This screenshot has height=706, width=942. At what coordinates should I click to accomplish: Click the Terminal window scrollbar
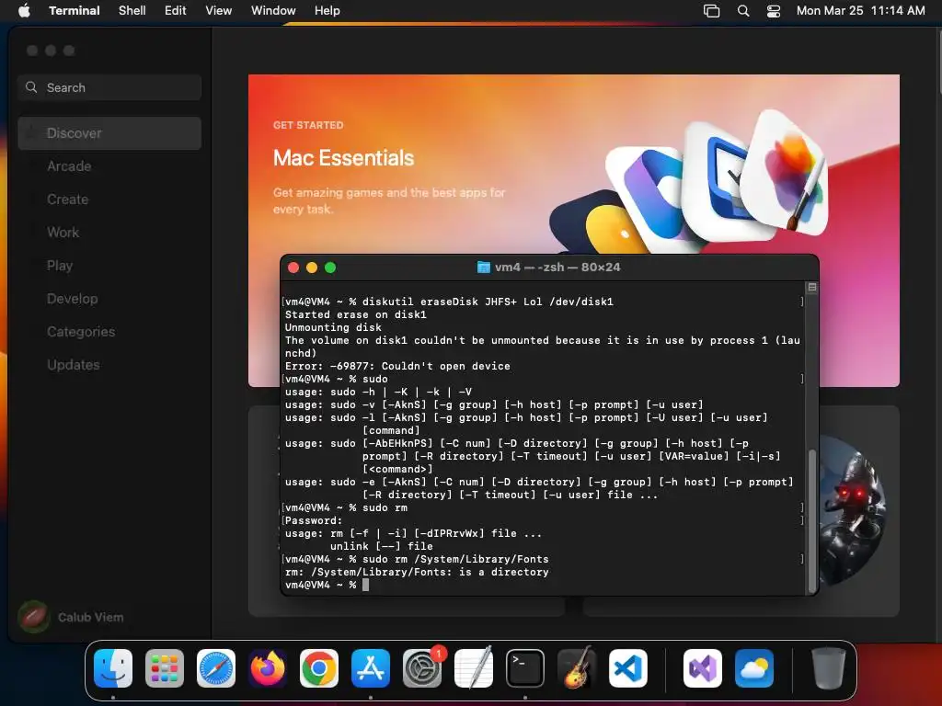tap(812, 521)
